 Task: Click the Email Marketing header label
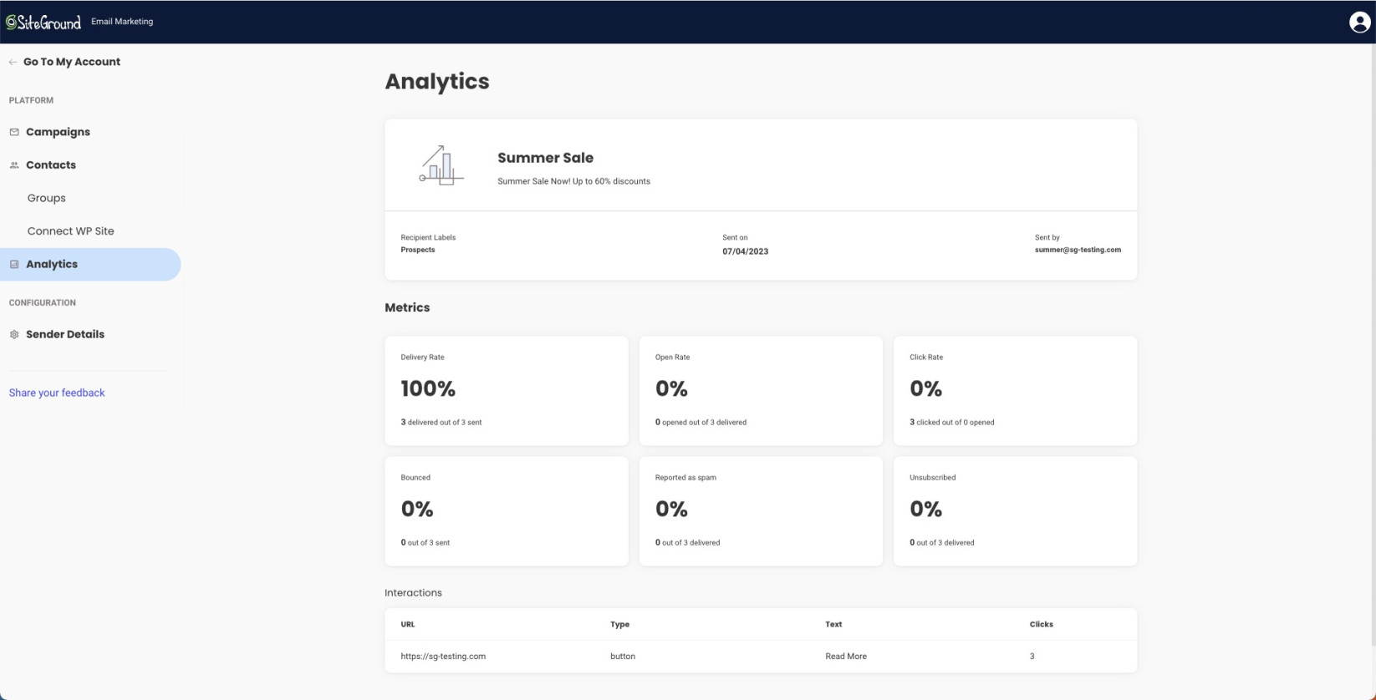(x=122, y=22)
